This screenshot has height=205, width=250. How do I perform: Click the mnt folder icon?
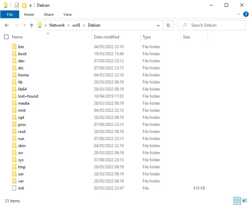click(14, 110)
